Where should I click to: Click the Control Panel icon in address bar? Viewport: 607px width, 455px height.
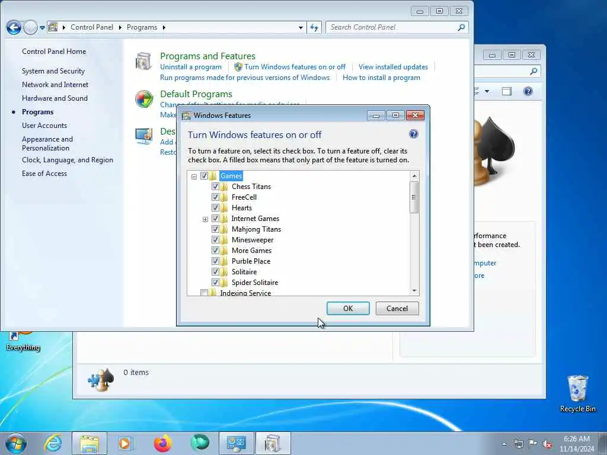tap(53, 27)
